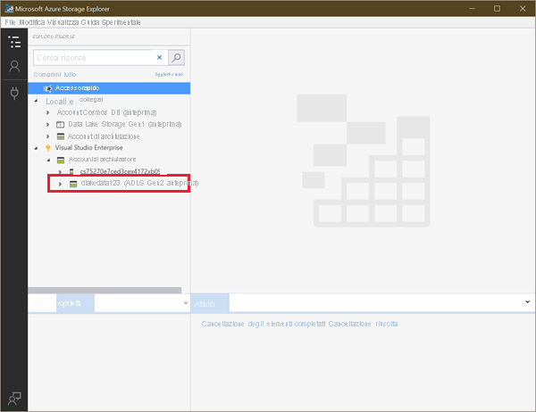This screenshot has height=412, width=536.
Task: Open the feedback icon at sidebar bottom
Action: point(14,398)
